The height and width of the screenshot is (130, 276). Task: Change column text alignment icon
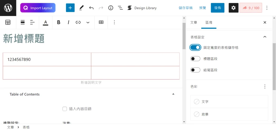pyautogui.click(x=32, y=23)
